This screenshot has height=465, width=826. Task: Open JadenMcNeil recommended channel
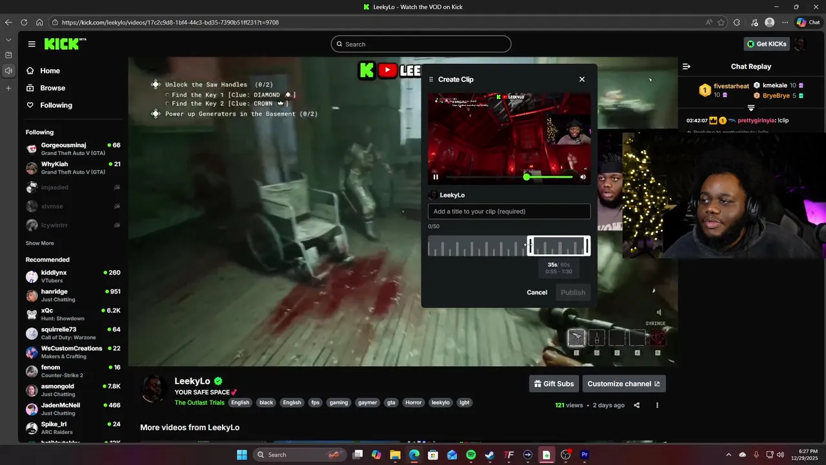click(73, 409)
